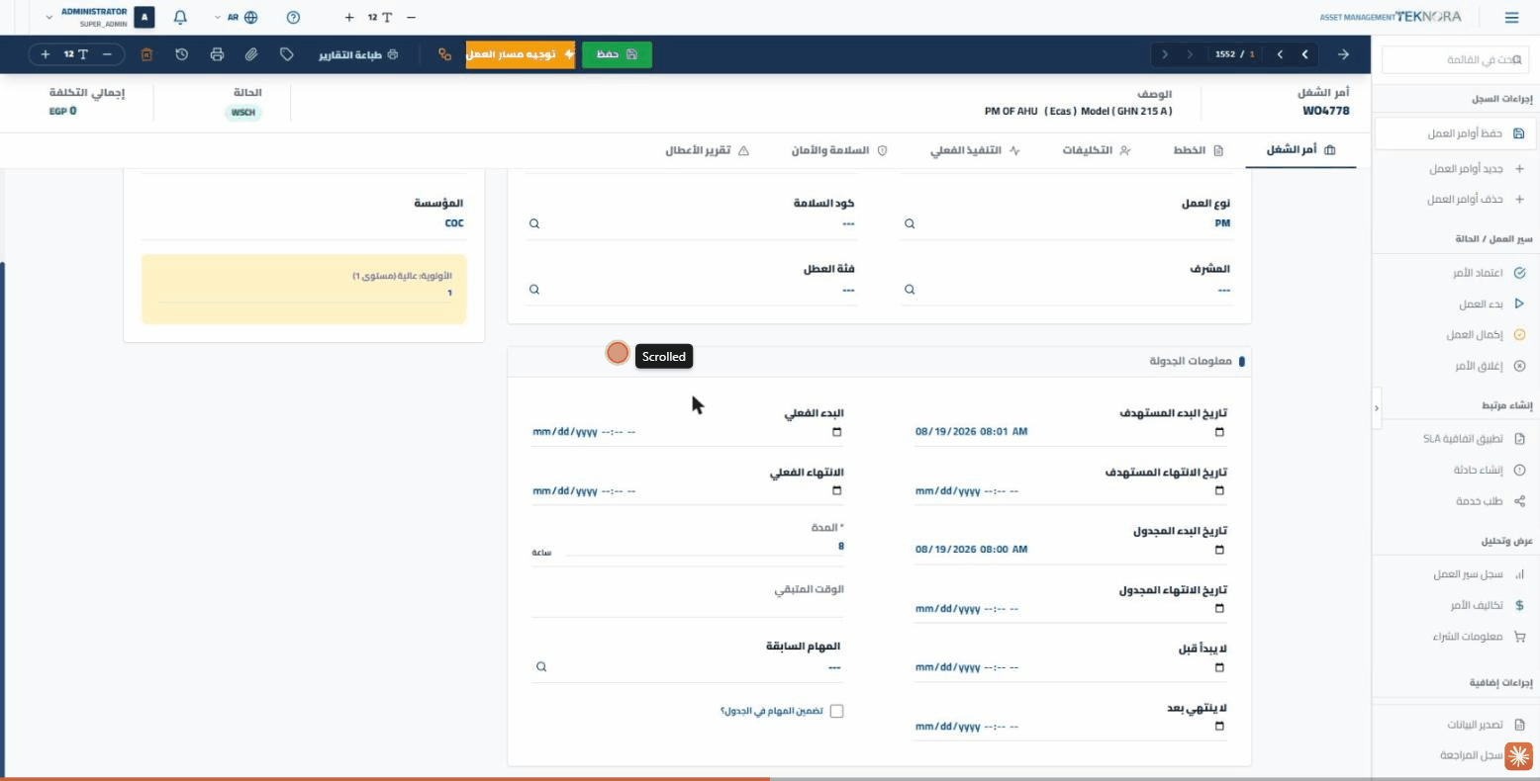Switch to أمر الشغل tab
The width and height of the screenshot is (1540, 781).
coord(1300,150)
